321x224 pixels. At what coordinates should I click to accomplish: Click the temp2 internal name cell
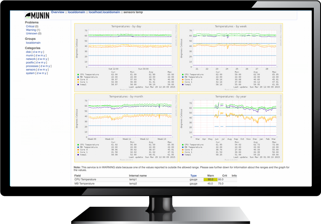[133, 184]
